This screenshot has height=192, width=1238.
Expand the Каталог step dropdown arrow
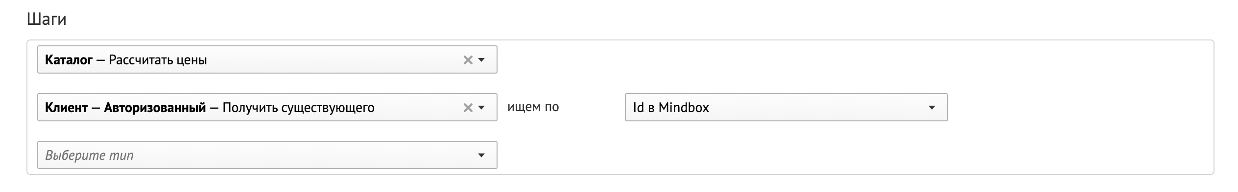[481, 60]
